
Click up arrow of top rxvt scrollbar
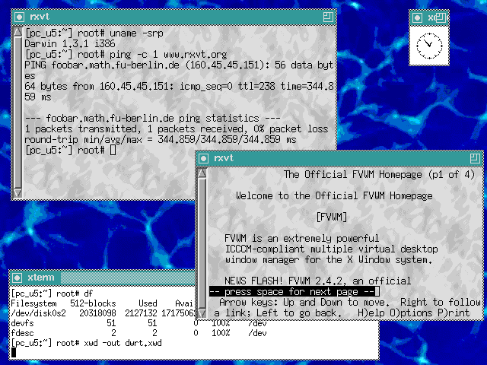point(18,32)
